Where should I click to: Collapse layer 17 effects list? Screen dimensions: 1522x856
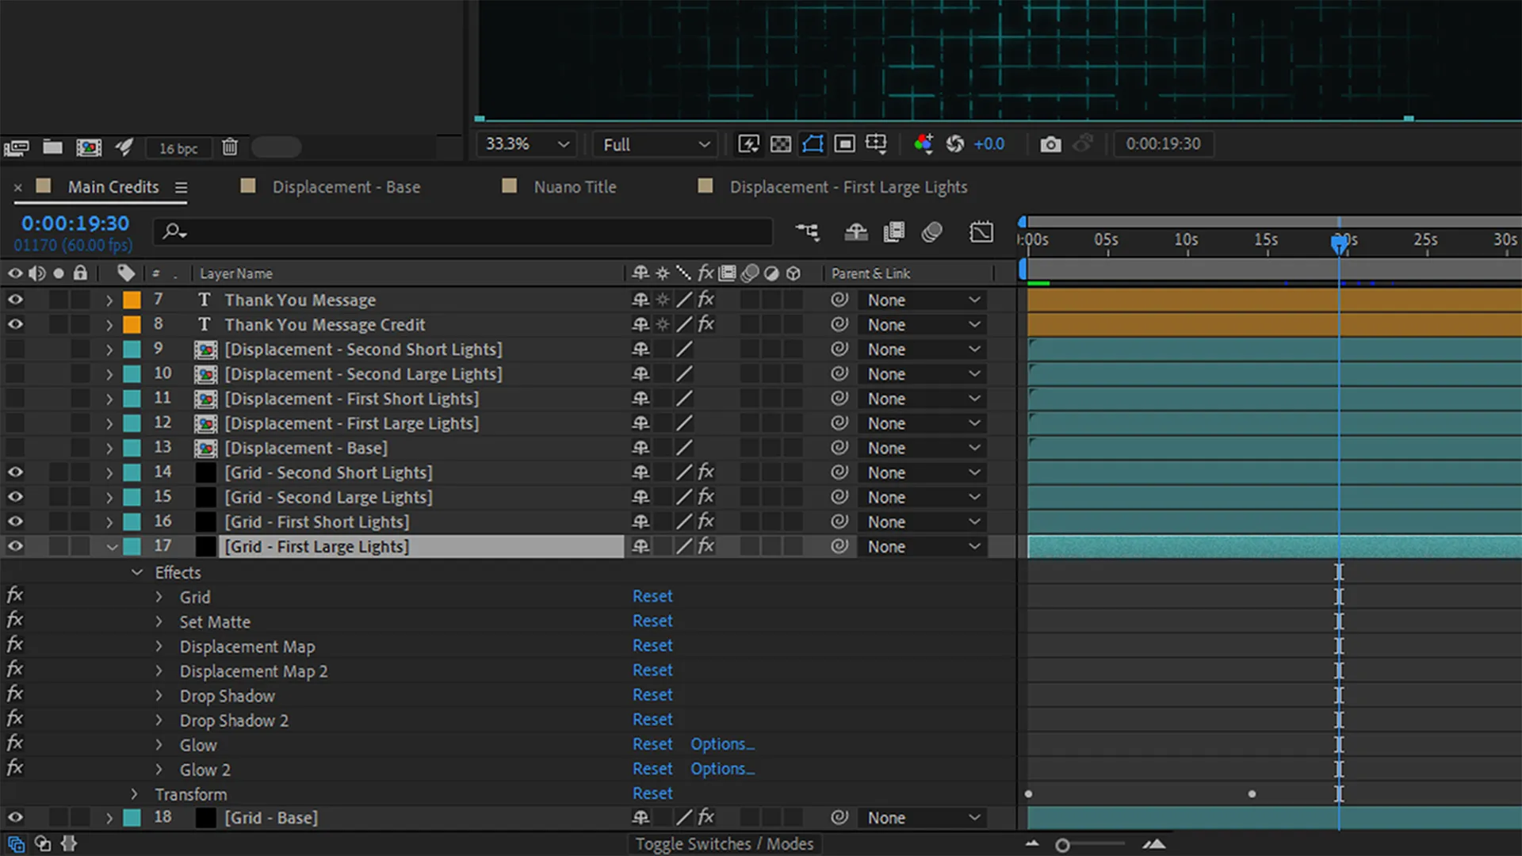[x=136, y=571]
